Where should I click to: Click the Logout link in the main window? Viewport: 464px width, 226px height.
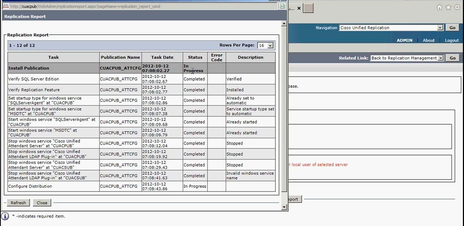pos(452,40)
